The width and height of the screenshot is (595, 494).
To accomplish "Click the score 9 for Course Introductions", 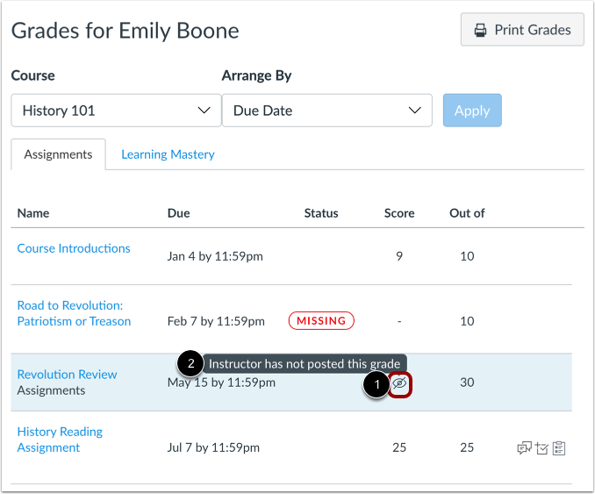I will click(x=399, y=256).
